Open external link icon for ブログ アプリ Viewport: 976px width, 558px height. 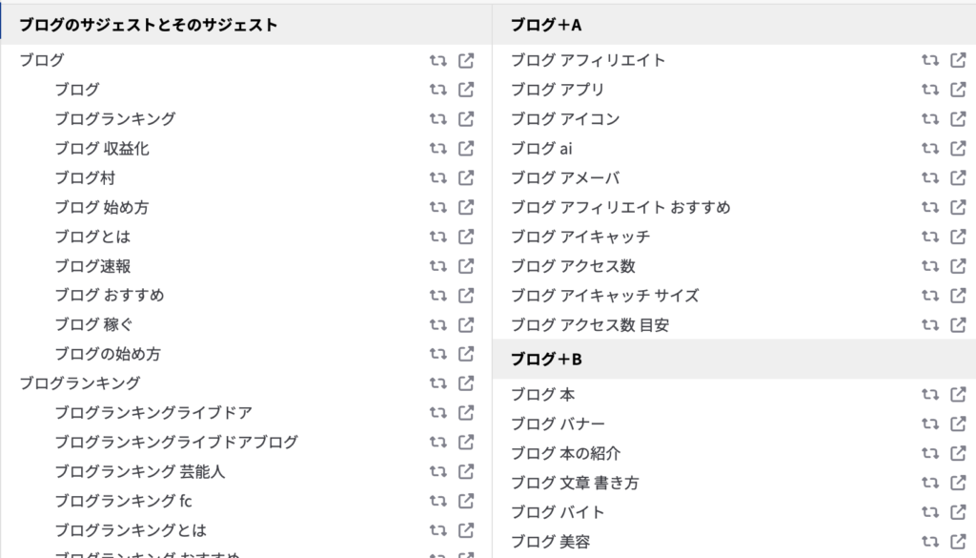[x=958, y=90]
